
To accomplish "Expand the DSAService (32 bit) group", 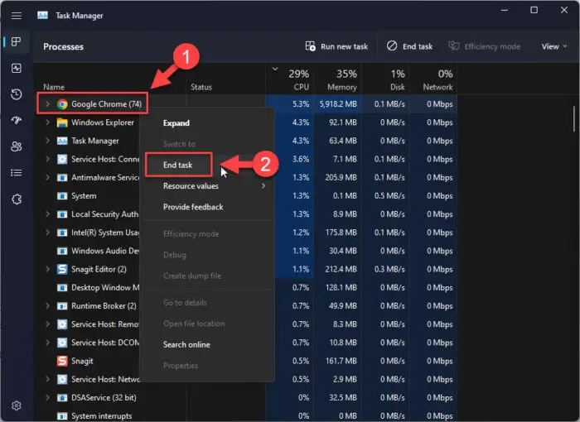I will [x=47, y=398].
